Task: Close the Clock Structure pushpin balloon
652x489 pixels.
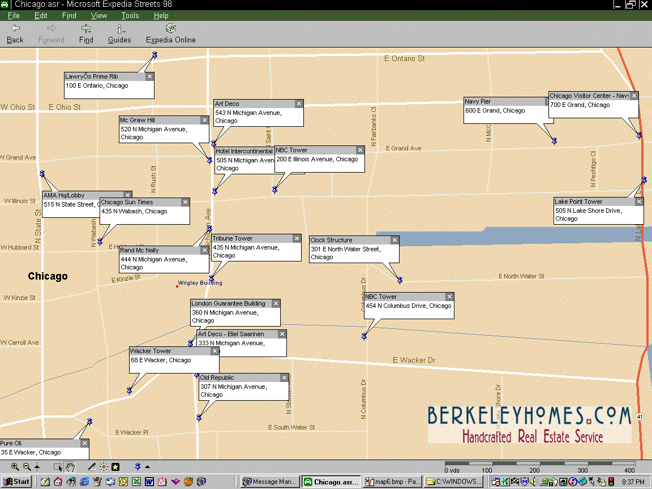Action: click(x=394, y=241)
